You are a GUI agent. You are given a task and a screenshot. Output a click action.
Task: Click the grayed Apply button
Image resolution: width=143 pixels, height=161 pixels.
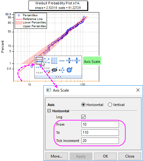click(81, 156)
